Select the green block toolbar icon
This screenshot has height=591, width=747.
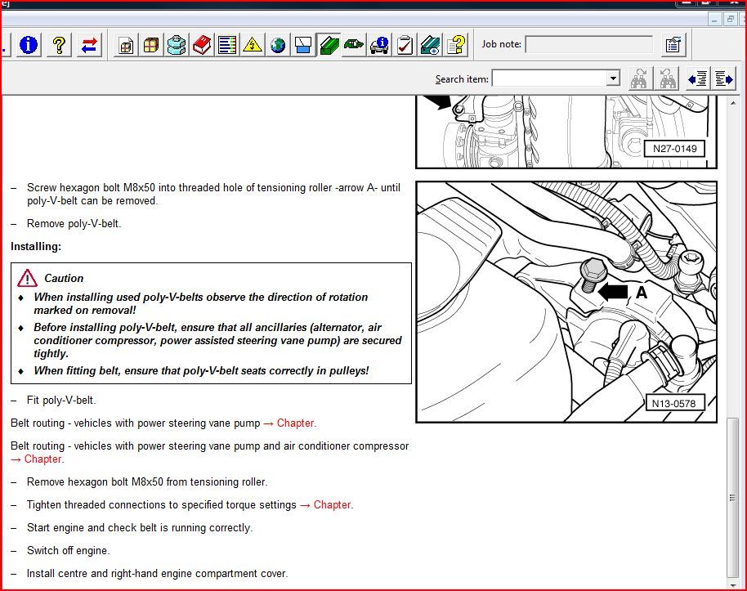(x=329, y=45)
